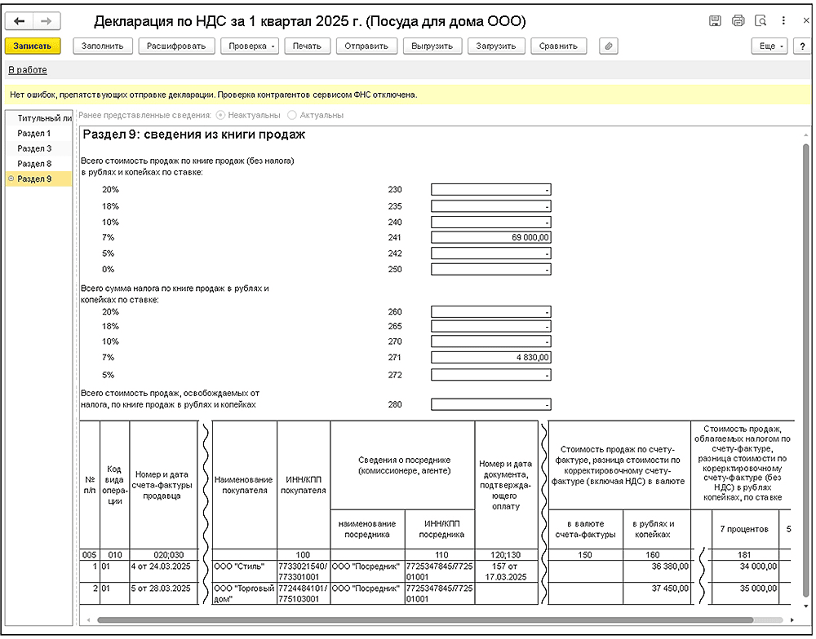The width and height of the screenshot is (816, 639).
Task: Open the В работе status link
Action: (x=27, y=70)
